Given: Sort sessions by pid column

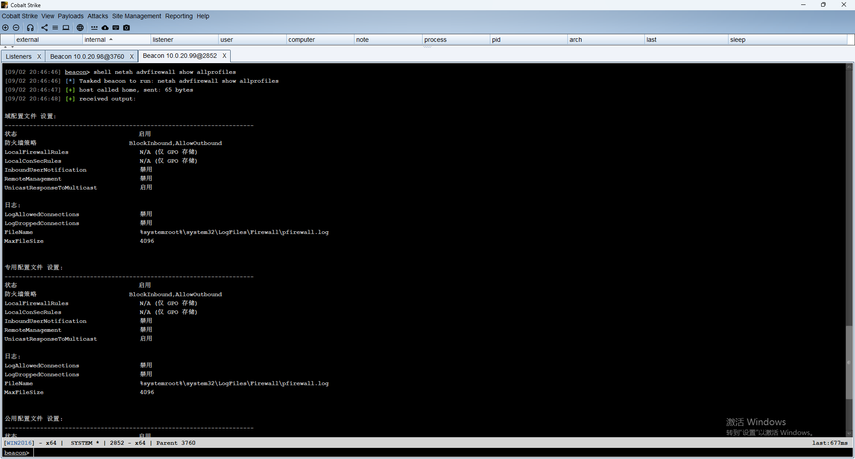Looking at the screenshot, I should coord(529,40).
